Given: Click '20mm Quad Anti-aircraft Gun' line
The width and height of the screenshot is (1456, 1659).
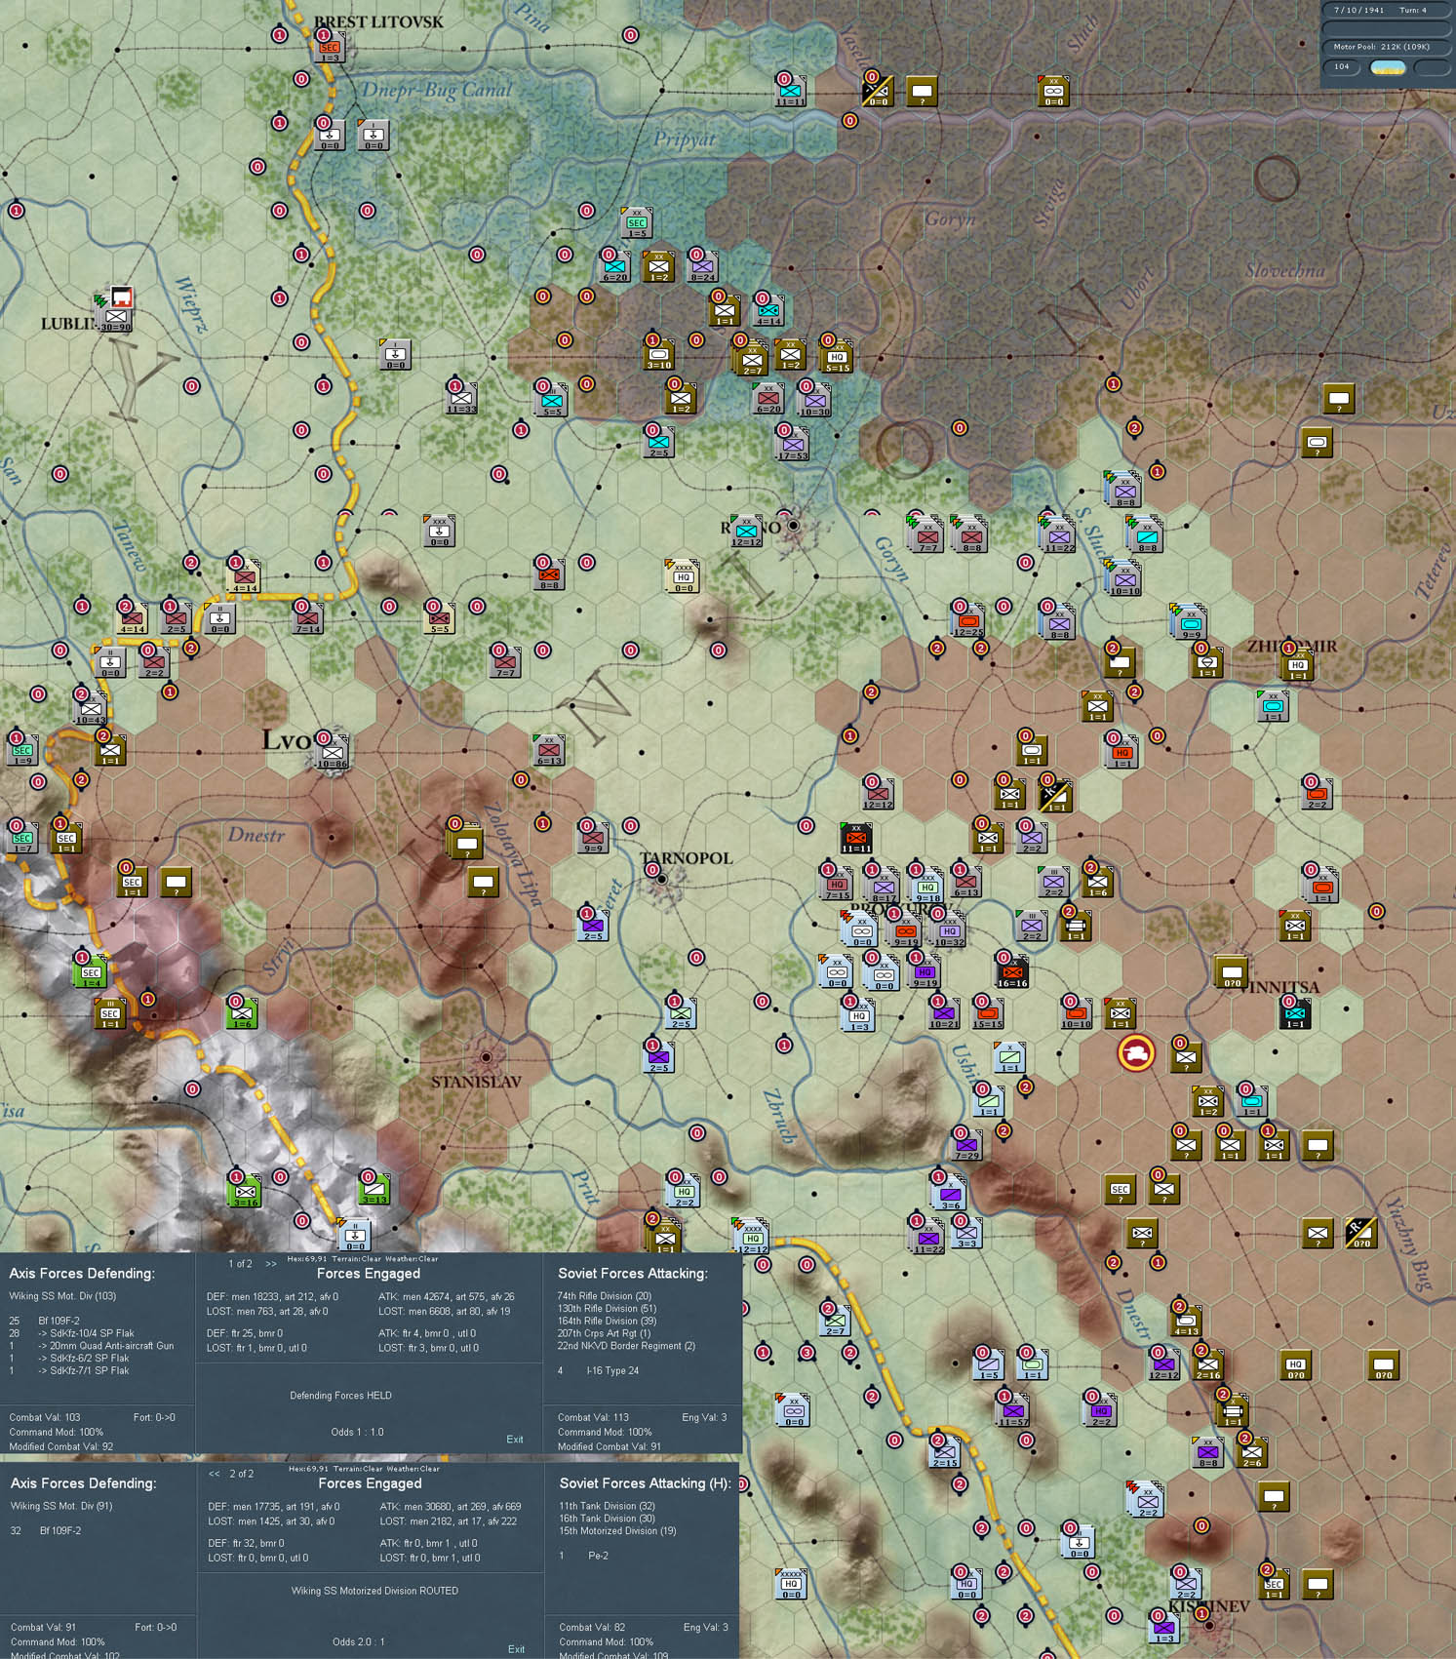Looking at the screenshot, I should click(x=105, y=1346).
